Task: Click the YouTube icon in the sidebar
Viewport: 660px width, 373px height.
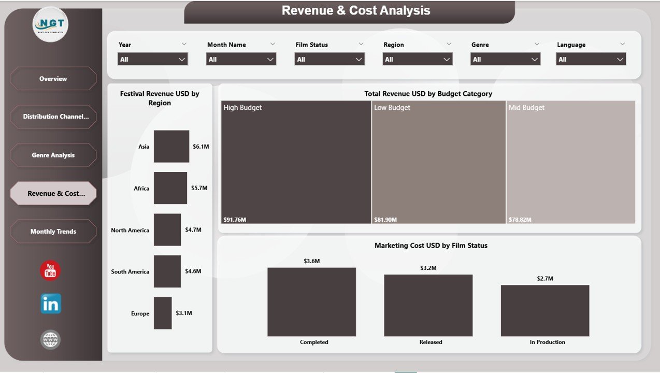Action: [x=50, y=270]
